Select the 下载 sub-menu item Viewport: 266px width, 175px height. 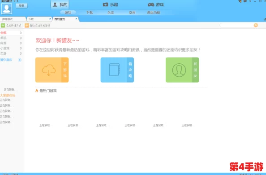tap(89, 13)
